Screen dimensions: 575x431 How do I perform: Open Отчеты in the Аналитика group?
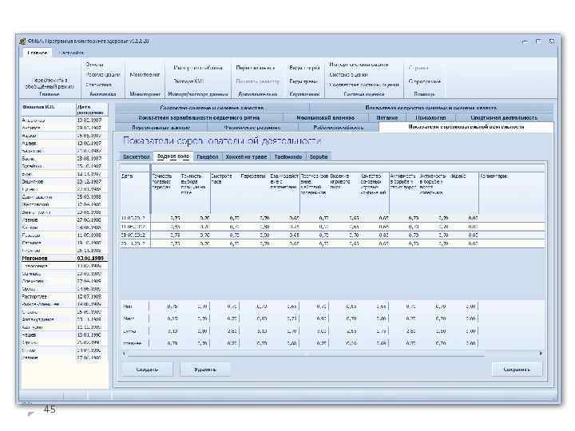tap(94, 65)
